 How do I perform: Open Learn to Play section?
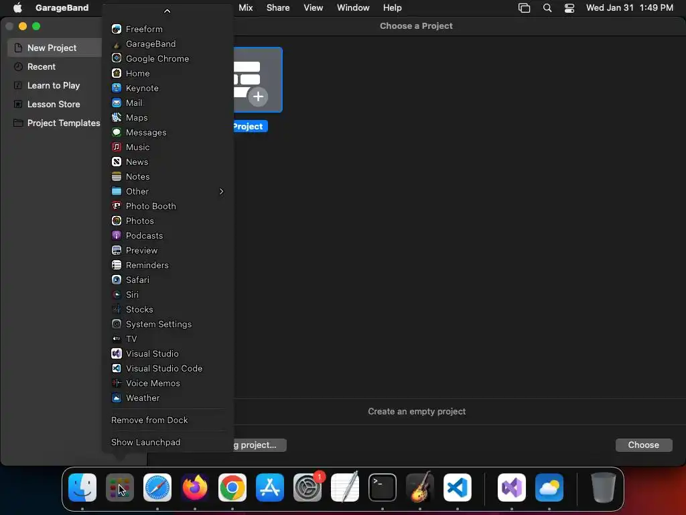(x=54, y=85)
